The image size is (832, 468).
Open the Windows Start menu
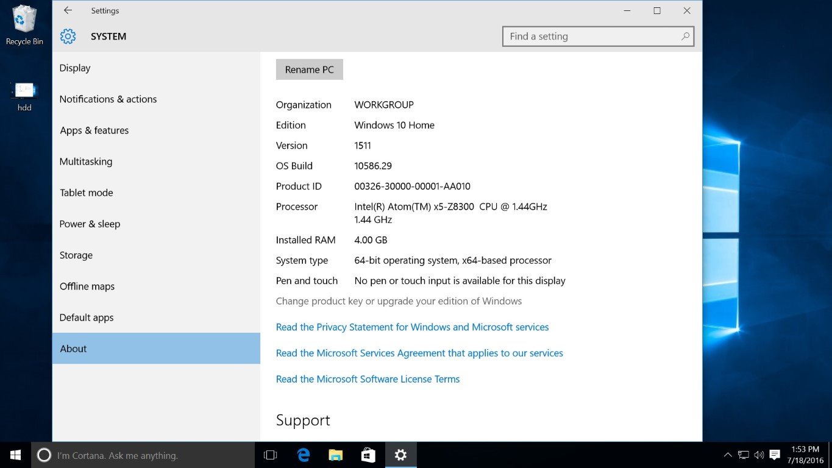15,455
